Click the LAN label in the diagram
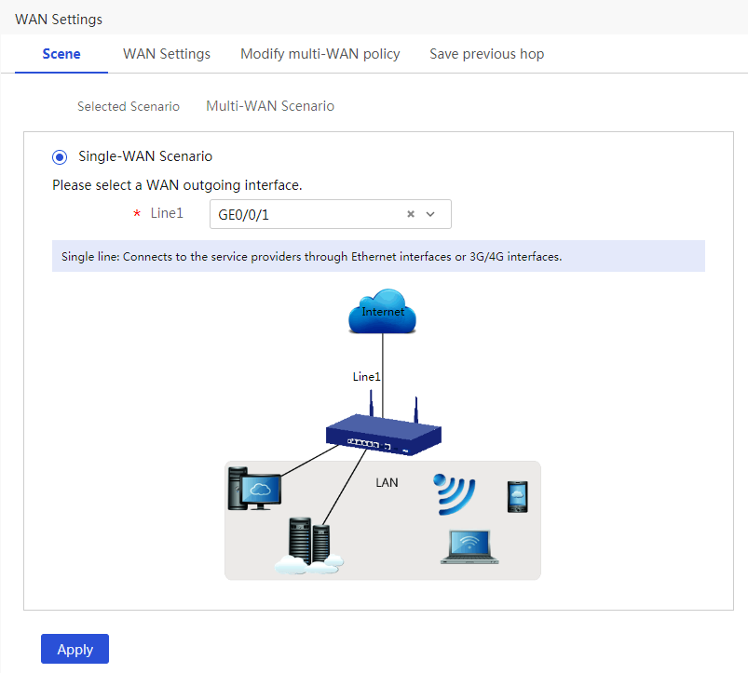748x673 pixels. pyautogui.click(x=387, y=482)
